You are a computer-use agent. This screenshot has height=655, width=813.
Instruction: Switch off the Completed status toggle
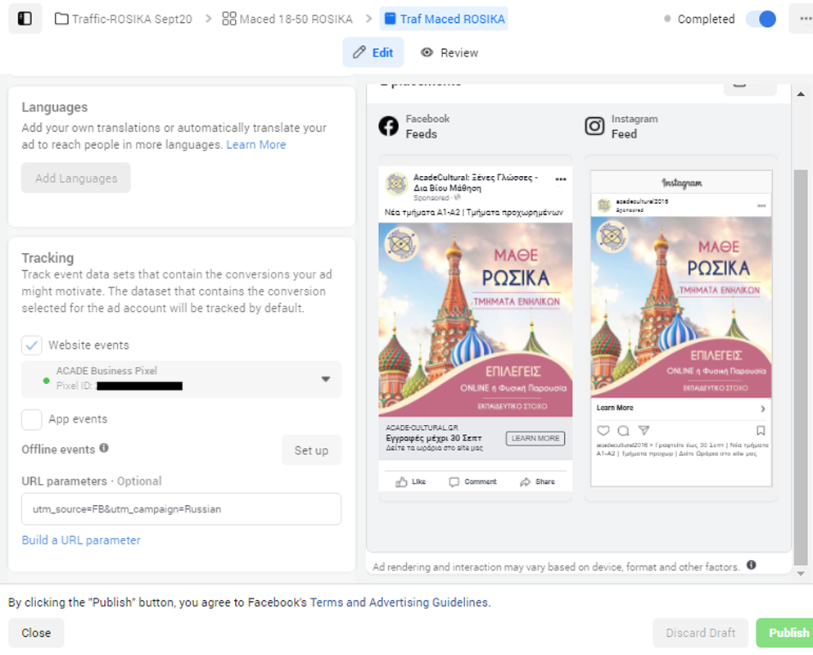click(761, 19)
